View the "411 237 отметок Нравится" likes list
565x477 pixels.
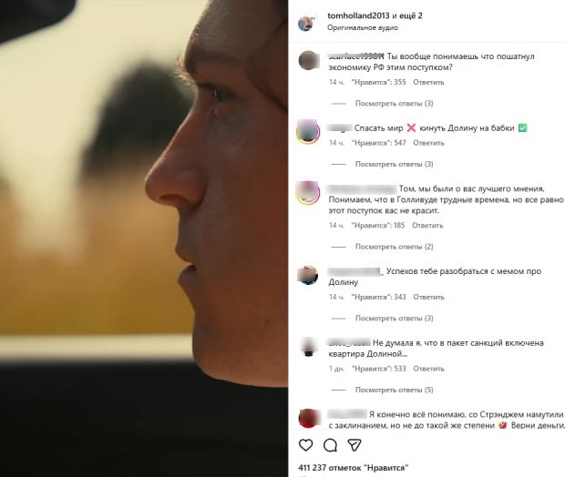click(x=354, y=468)
